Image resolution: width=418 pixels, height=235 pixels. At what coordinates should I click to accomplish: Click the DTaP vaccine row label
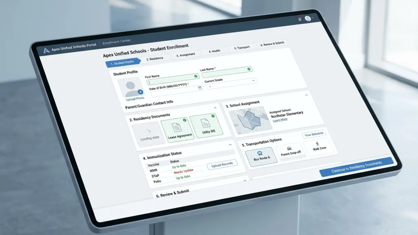pyautogui.click(x=155, y=176)
